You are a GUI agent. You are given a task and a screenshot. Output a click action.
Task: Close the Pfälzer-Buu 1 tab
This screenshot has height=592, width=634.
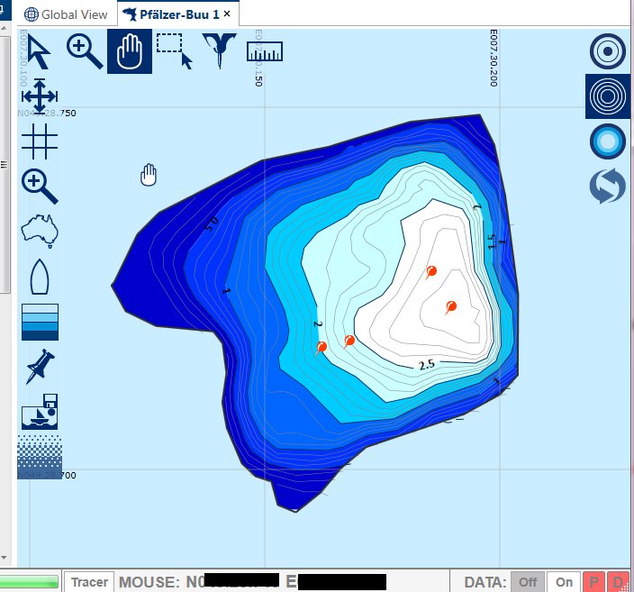[227, 14]
